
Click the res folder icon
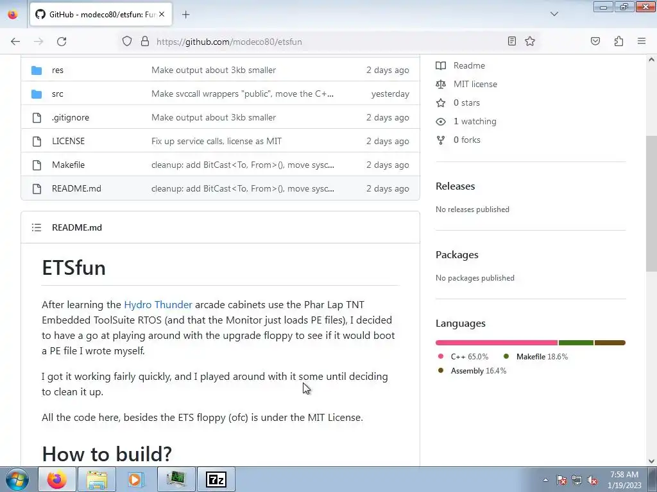click(x=37, y=70)
